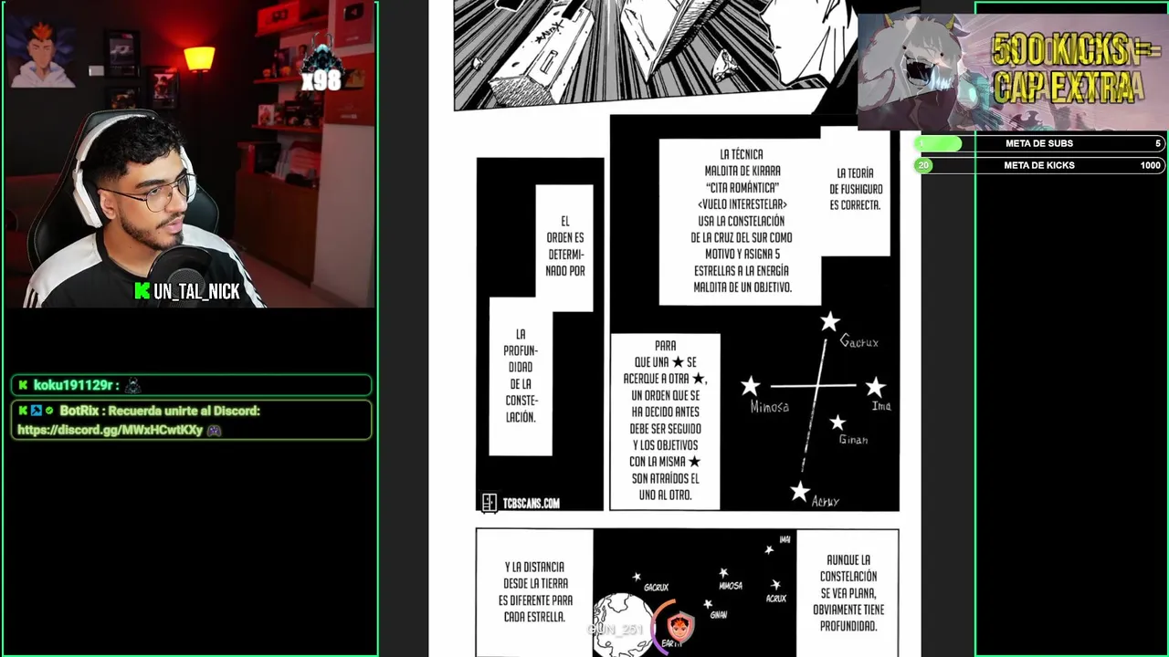The image size is (1169, 657).
Task: Click the Kick logo beside UN_TAL_NICK
Action: (x=142, y=291)
